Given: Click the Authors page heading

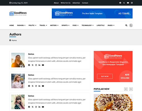Looking at the screenshot, I should click(x=15, y=34).
